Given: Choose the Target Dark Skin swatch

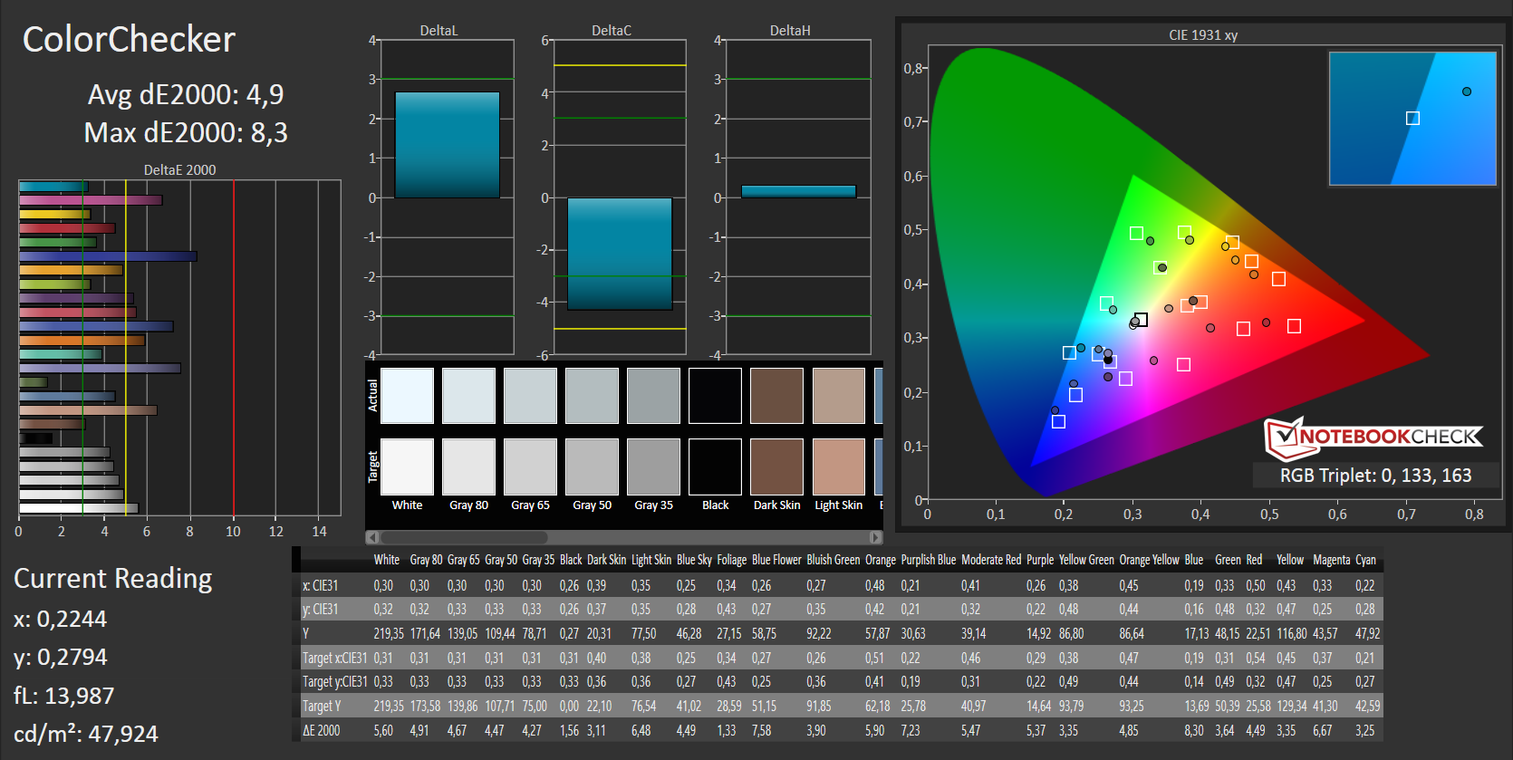Looking at the screenshot, I should (x=776, y=467).
